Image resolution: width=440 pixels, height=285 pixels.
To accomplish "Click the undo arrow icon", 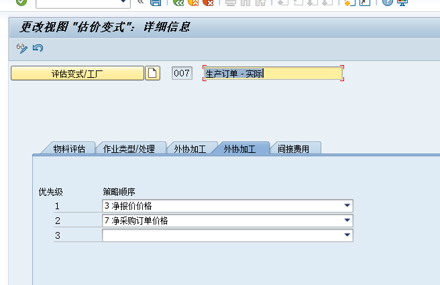I will click(x=38, y=48).
